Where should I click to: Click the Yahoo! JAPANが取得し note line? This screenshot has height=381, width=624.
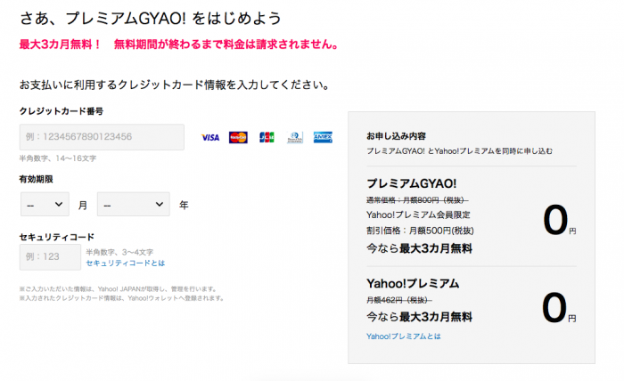[119, 288]
